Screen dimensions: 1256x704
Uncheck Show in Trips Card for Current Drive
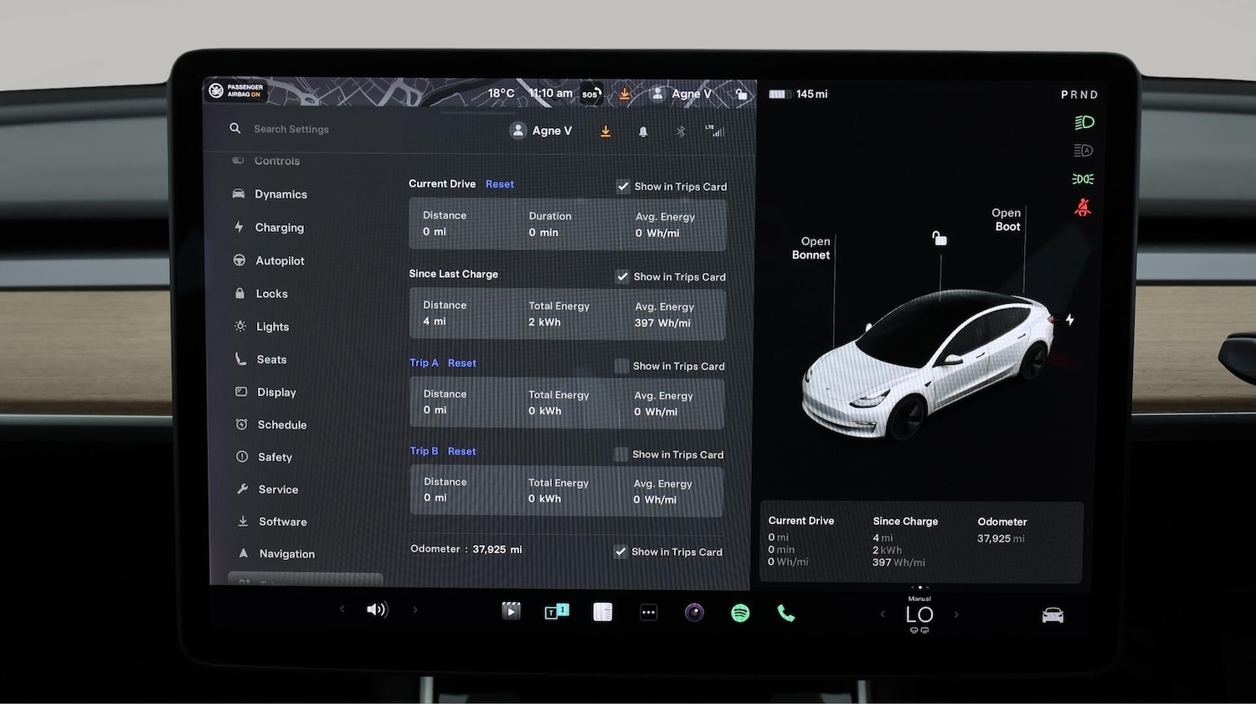point(623,187)
